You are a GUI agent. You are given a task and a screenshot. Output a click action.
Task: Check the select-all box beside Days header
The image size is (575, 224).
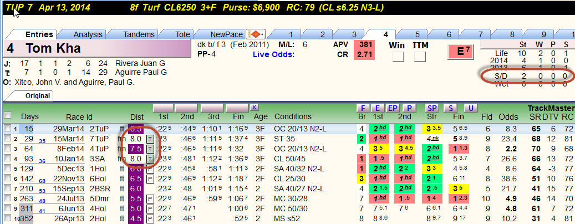click(x=7, y=115)
